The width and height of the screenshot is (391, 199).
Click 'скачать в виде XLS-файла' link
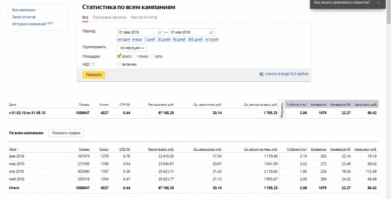point(286,74)
